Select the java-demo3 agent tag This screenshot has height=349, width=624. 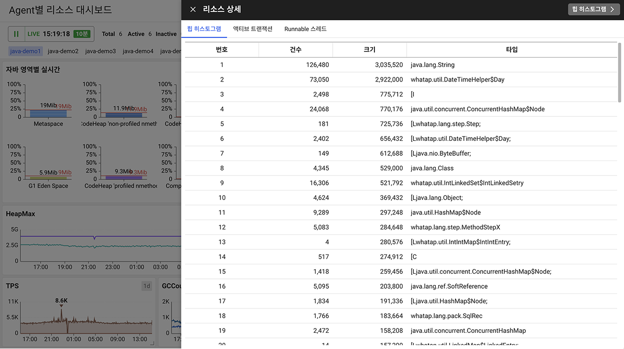(x=100, y=51)
